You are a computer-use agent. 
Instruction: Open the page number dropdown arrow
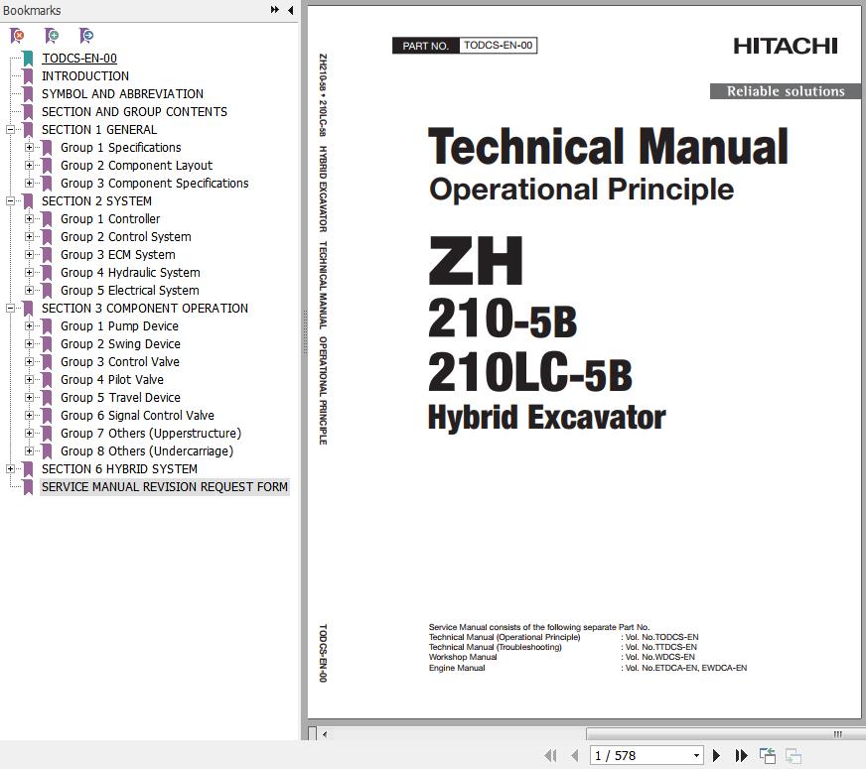[696, 756]
